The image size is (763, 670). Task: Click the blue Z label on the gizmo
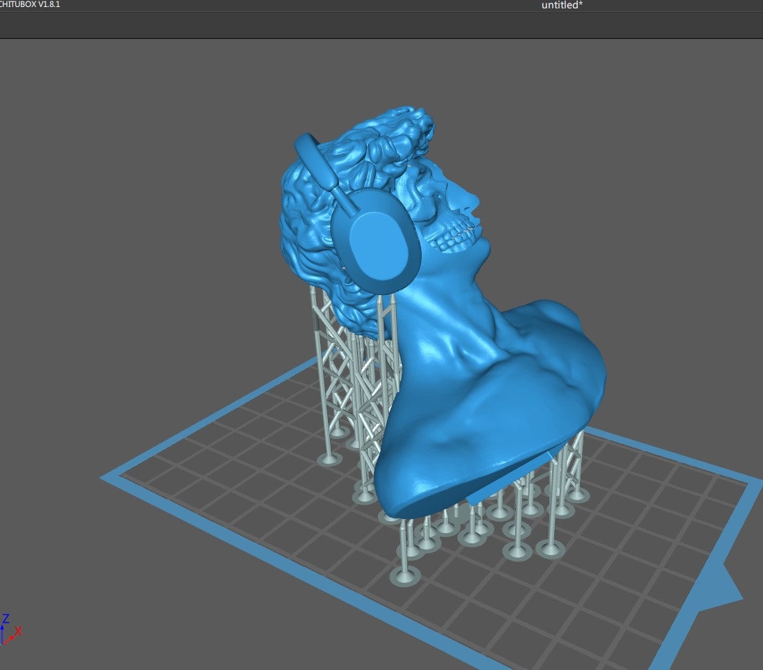pos(6,618)
